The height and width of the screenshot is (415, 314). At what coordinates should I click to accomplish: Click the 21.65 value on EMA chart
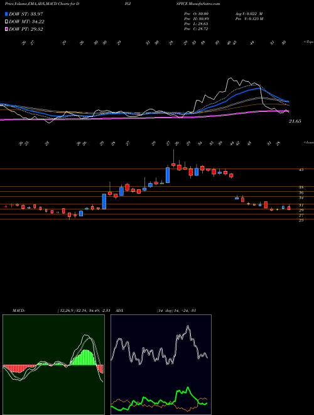tap(295, 121)
